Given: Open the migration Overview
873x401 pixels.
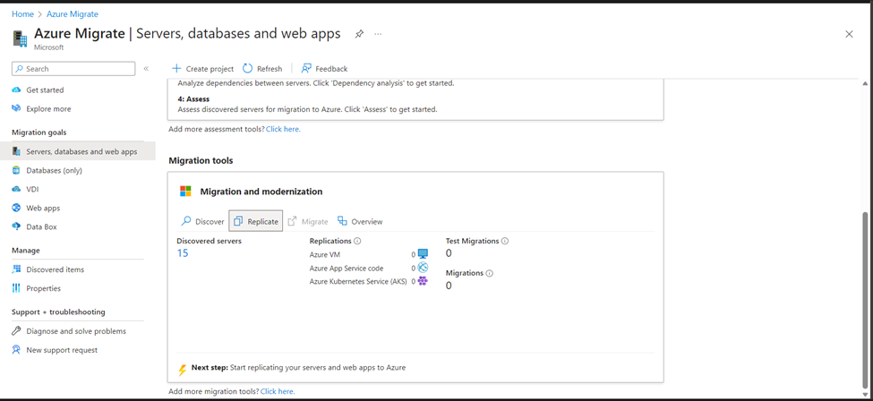Looking at the screenshot, I should (x=360, y=222).
